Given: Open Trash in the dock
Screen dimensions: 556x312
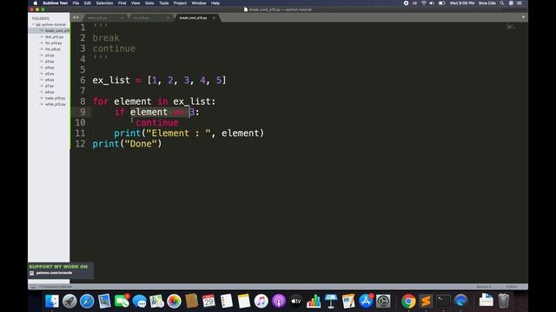Looking at the screenshot, I should pos(504,301).
